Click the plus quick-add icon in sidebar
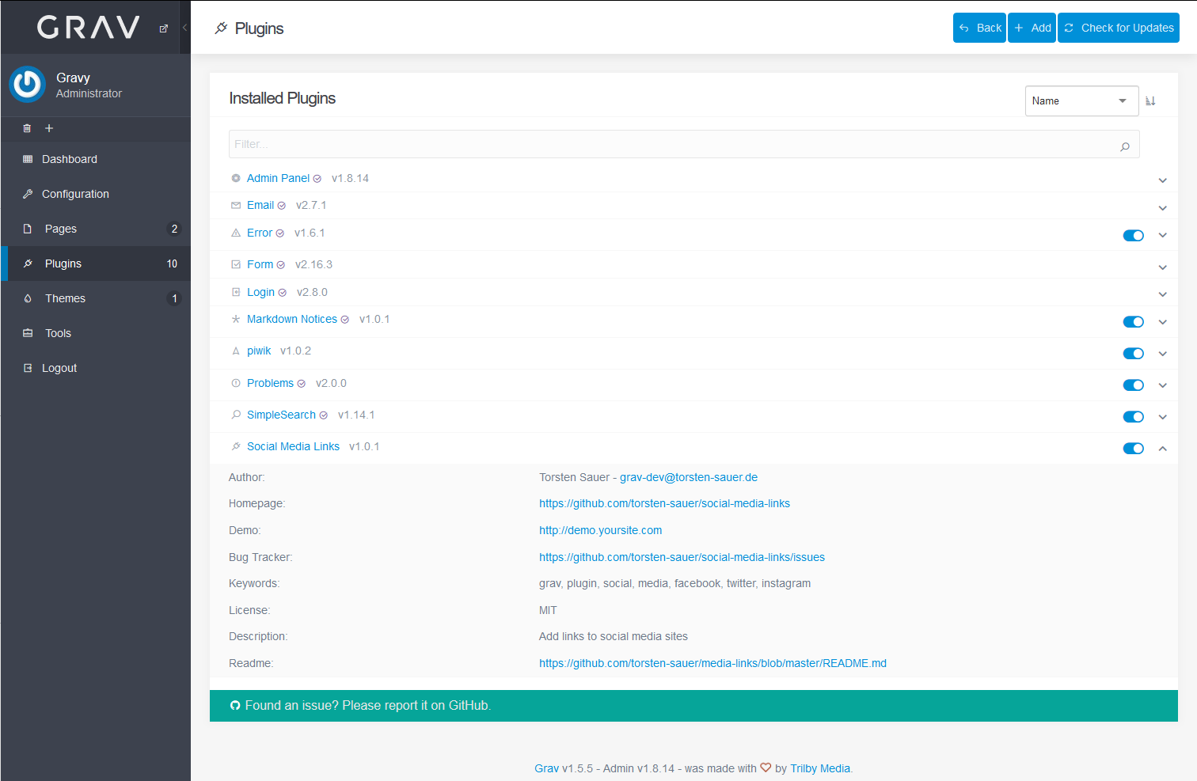Screen dimensions: 1197x781 pos(49,128)
